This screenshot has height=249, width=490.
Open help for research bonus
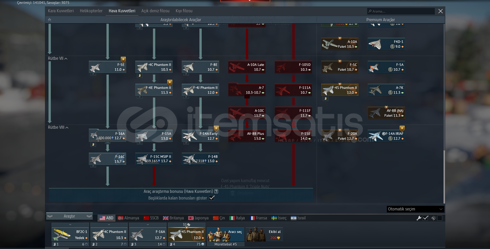tap(216, 191)
